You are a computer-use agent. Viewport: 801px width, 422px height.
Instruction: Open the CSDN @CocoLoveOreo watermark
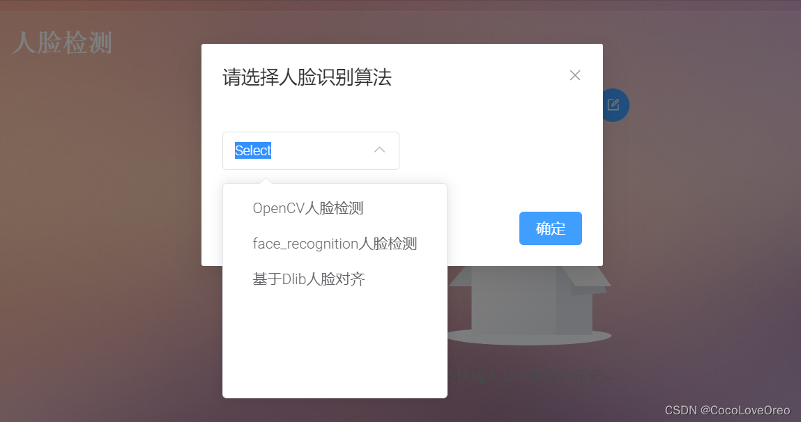coord(727,410)
